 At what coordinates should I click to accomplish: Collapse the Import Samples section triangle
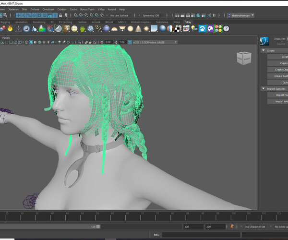point(263,89)
